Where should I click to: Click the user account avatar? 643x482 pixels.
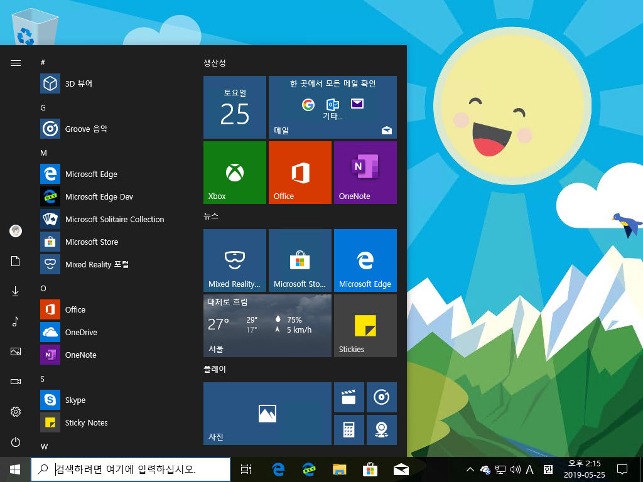tap(16, 231)
